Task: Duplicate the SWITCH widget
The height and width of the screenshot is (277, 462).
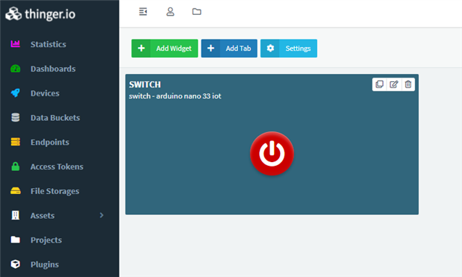Action: click(379, 84)
